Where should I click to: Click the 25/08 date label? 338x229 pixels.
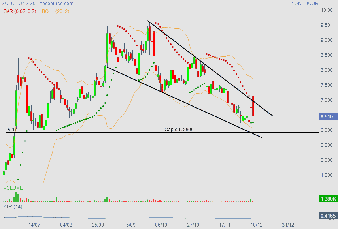[x=98, y=225]
